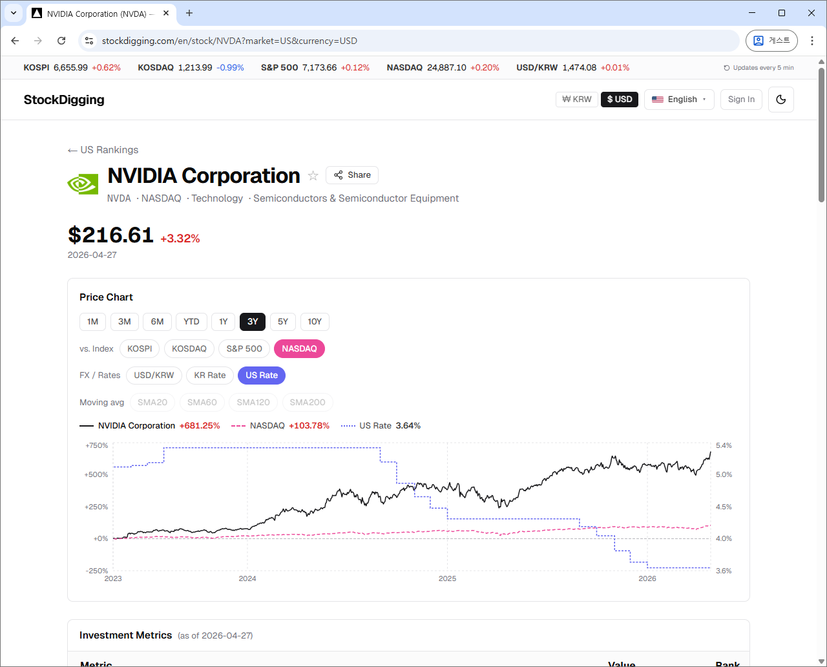Click the Updates every 5 min refresh icon
This screenshot has height=667, width=827.
[x=727, y=68]
